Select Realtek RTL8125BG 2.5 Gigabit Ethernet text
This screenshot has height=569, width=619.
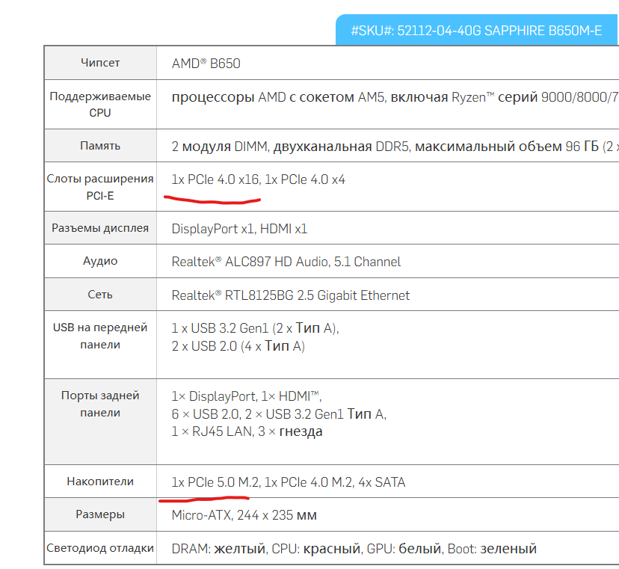[x=291, y=295]
